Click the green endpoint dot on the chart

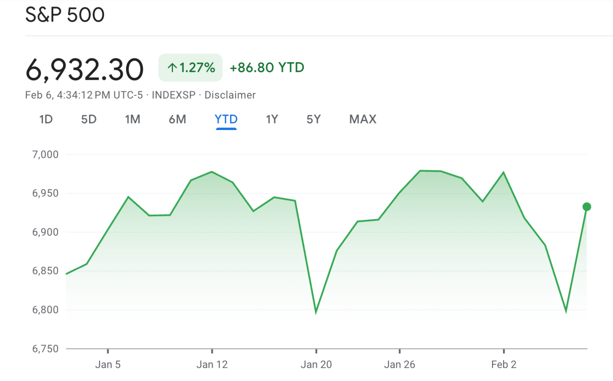(x=587, y=207)
